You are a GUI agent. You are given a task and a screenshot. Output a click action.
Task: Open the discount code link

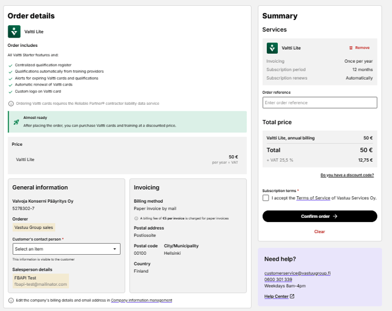(x=348, y=175)
